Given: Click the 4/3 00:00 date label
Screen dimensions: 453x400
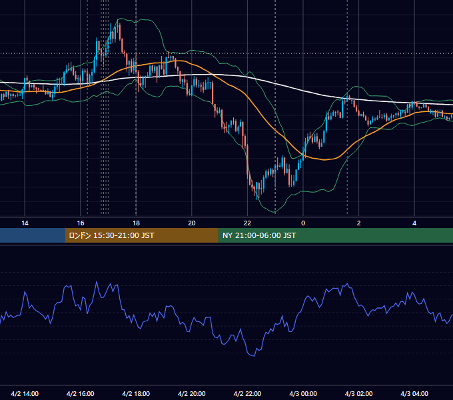Looking at the screenshot, I should [x=303, y=393].
